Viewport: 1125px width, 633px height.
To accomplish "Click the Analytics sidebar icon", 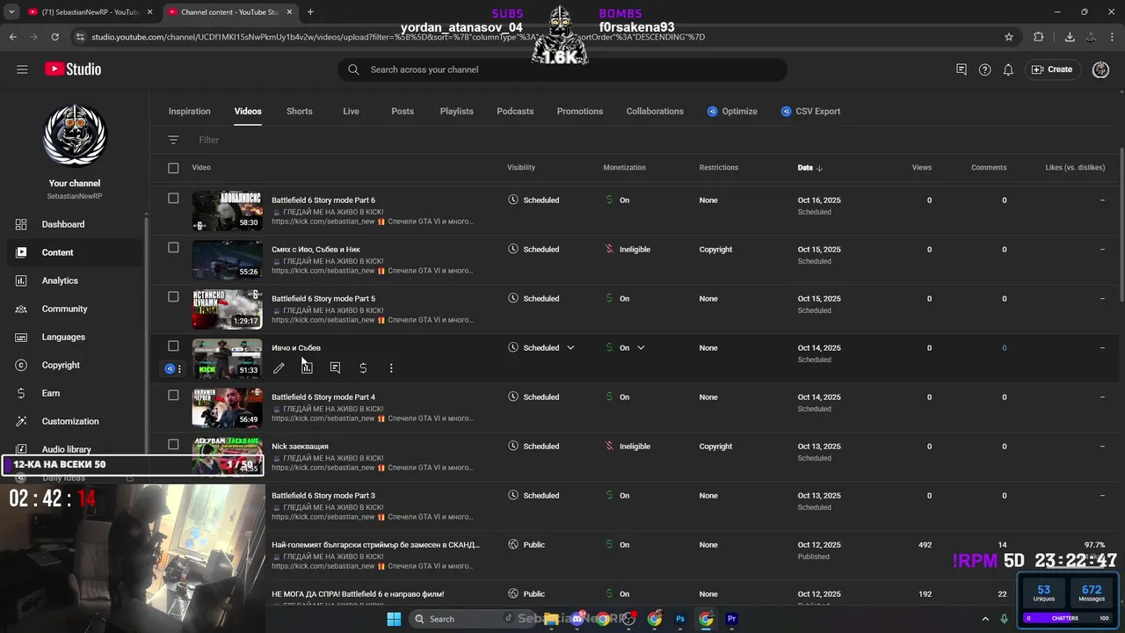I will (x=21, y=280).
